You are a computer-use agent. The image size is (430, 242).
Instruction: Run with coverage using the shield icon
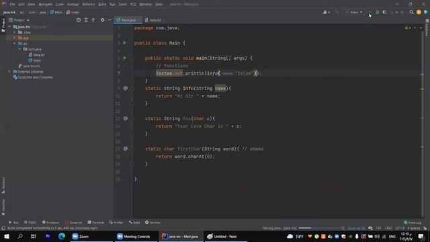[x=384, y=12]
